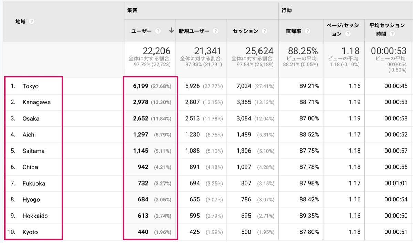Select the Hokkaido region link
Screen dimensions: 413x243
[35, 216]
